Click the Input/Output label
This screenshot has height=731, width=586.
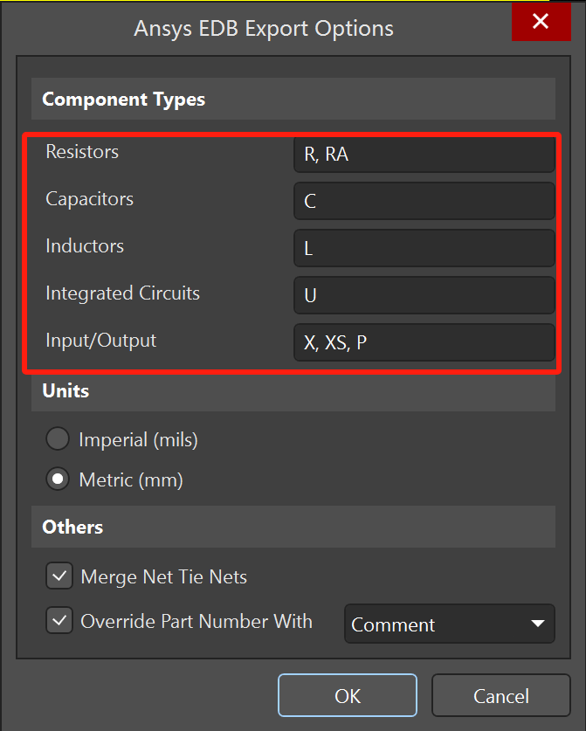click(100, 341)
